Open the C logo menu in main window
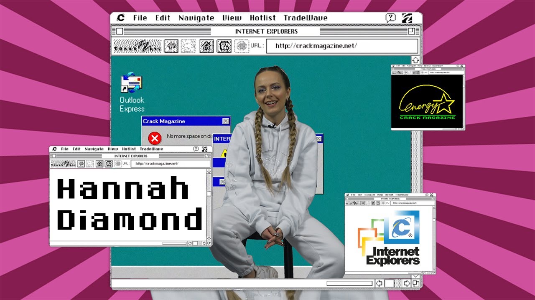The image size is (535, 300). [x=121, y=18]
